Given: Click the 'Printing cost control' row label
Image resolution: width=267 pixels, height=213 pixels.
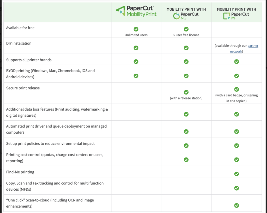Looking at the screenshot, I should pos(55,158).
